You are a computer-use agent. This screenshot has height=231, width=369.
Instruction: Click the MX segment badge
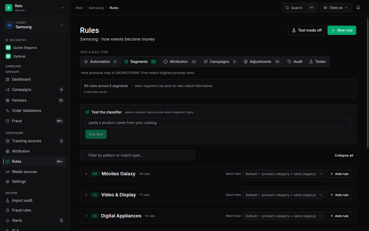click(95, 174)
